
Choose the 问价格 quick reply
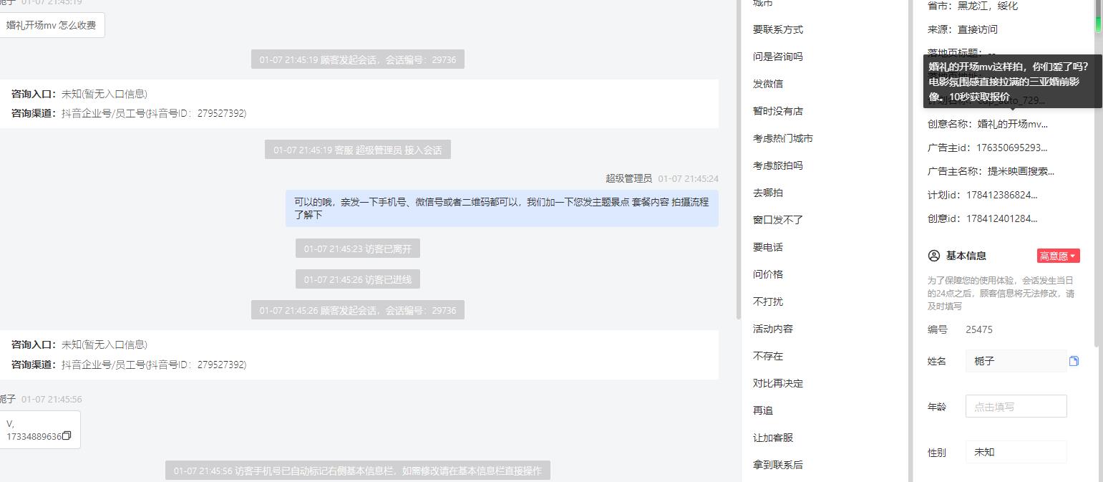768,274
